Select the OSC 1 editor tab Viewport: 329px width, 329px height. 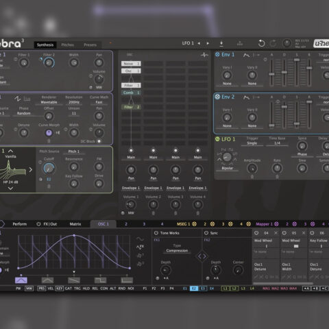(103, 224)
